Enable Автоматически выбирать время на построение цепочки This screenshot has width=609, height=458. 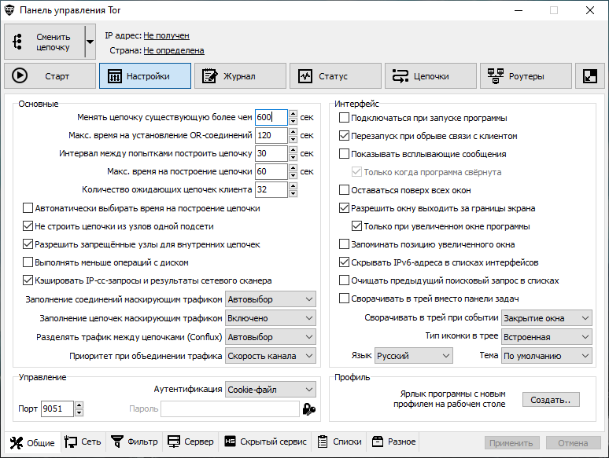point(28,208)
